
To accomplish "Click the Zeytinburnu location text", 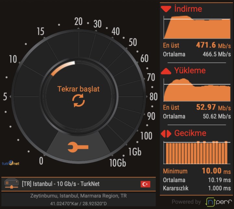I will point(78,196).
